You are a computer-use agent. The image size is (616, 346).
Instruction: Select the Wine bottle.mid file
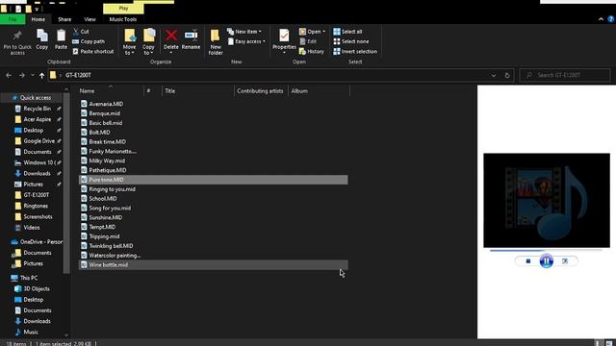(x=214, y=265)
